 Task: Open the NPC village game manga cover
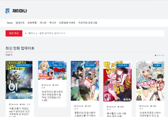click(19, 80)
